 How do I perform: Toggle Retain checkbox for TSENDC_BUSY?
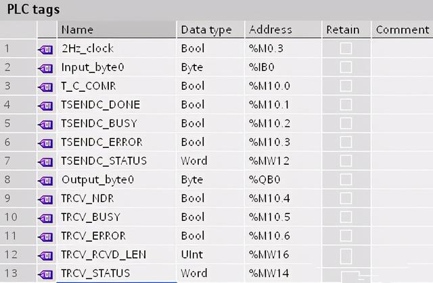[x=346, y=124]
